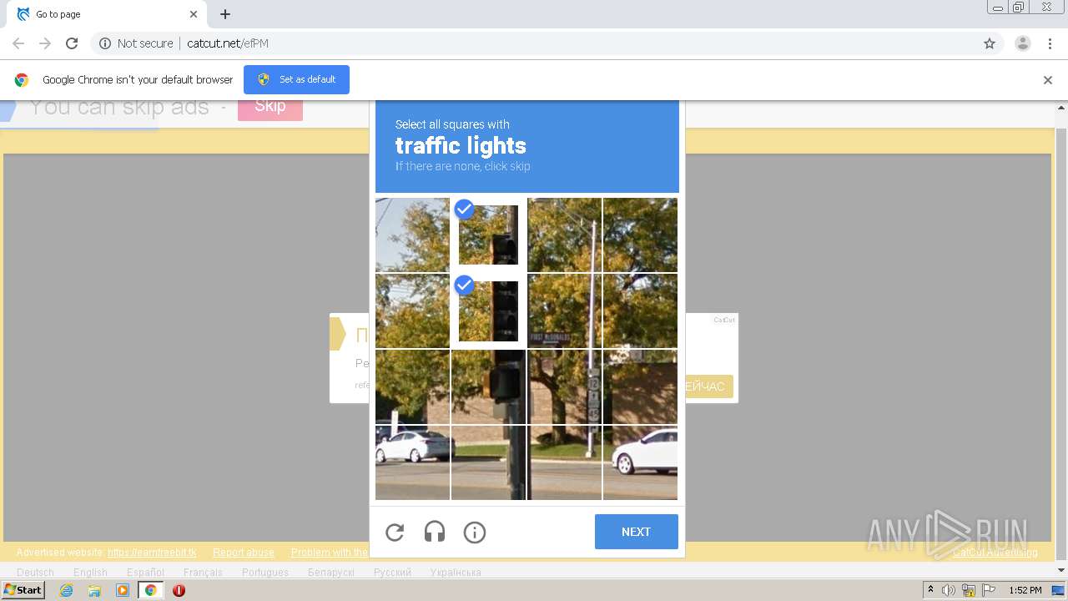Uncheck the upper selected traffic light tile
1068x601 pixels.
488,235
